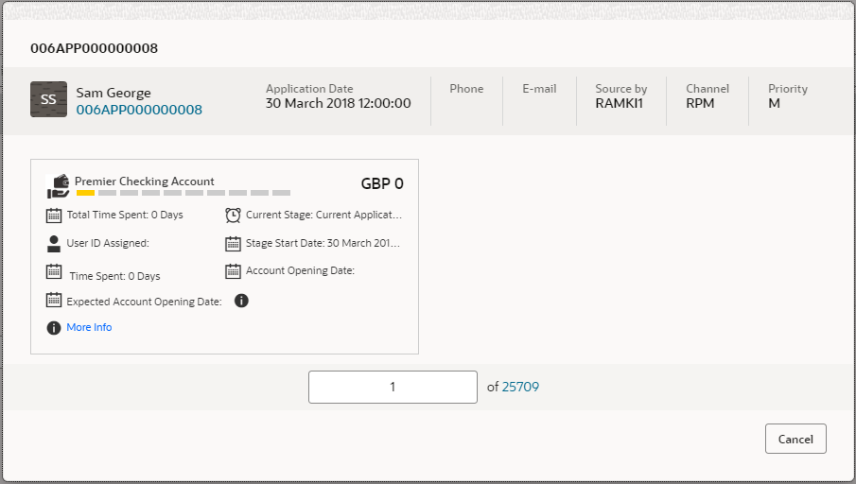Screen dimensions: 856x484
Task: Click the User ID Assigned label
Action: (108, 243)
